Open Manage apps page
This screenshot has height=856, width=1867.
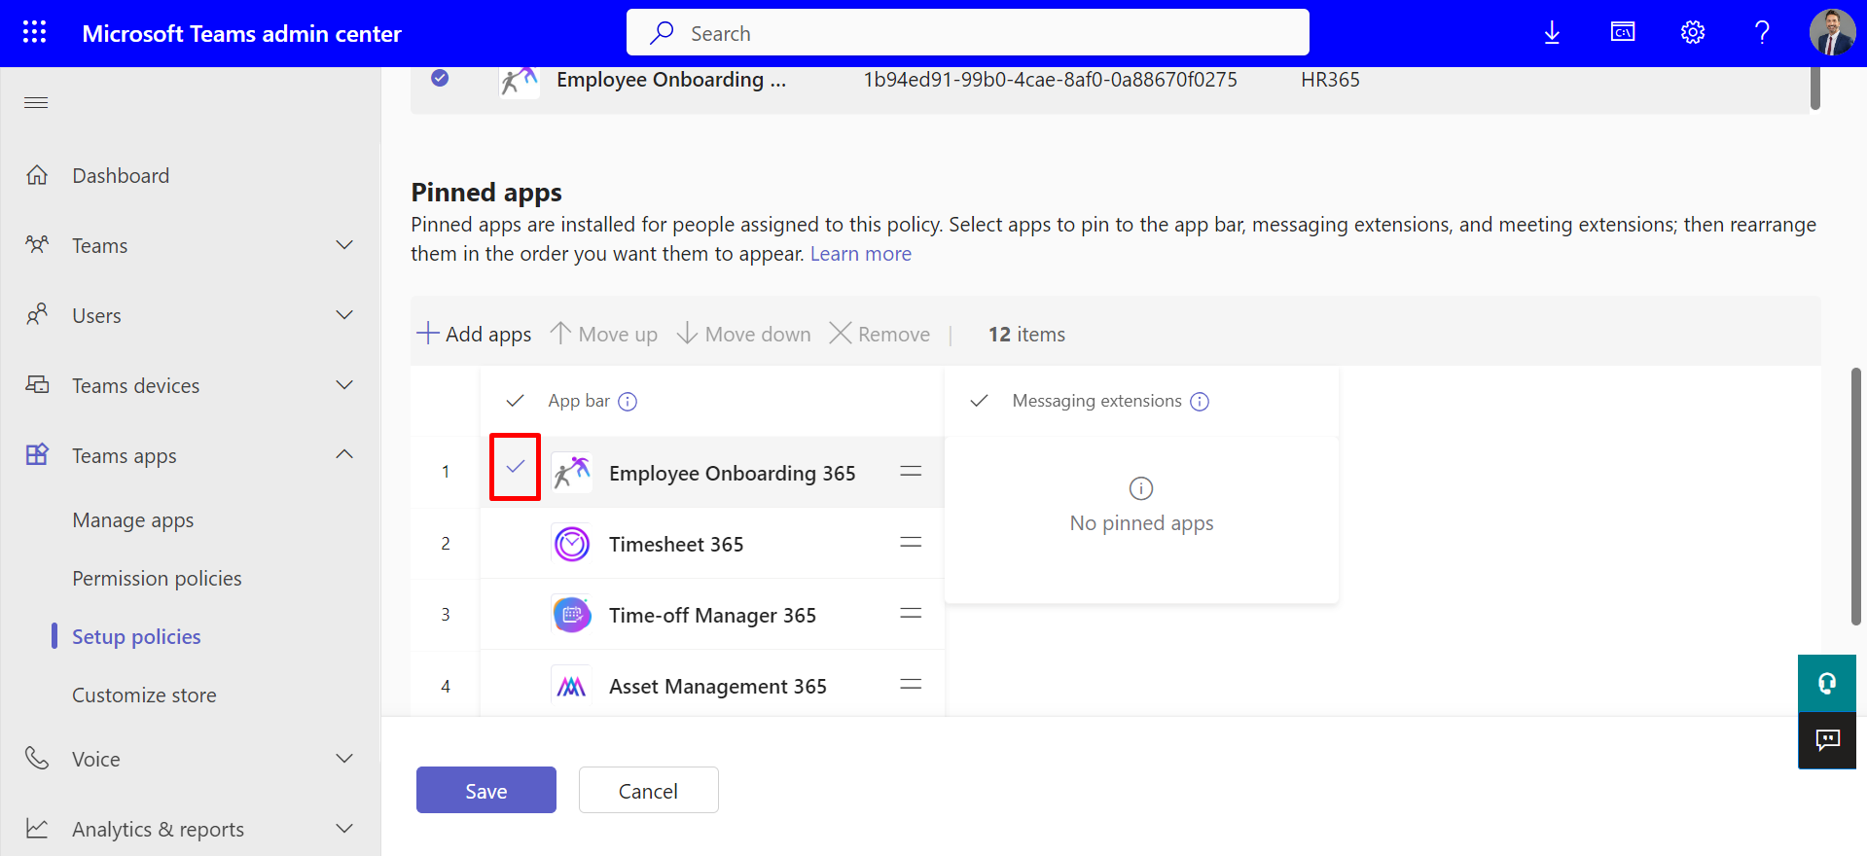pyautogui.click(x=133, y=520)
